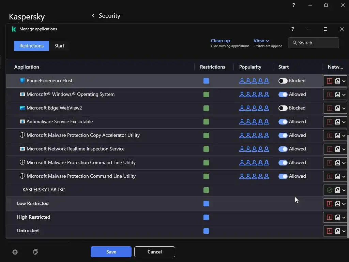
Task: Click Clean up link
Action: [x=220, y=41]
